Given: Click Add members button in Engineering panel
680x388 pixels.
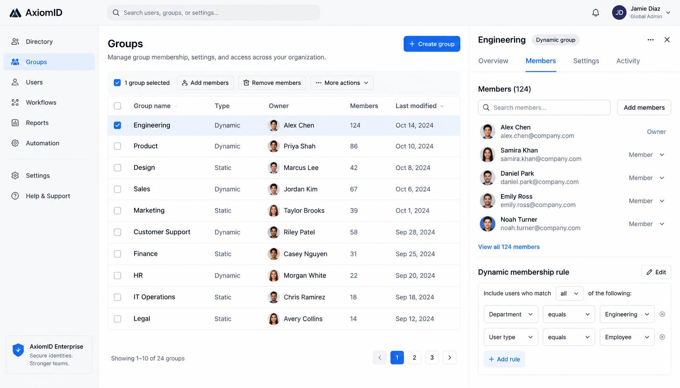Looking at the screenshot, I should (x=644, y=108).
